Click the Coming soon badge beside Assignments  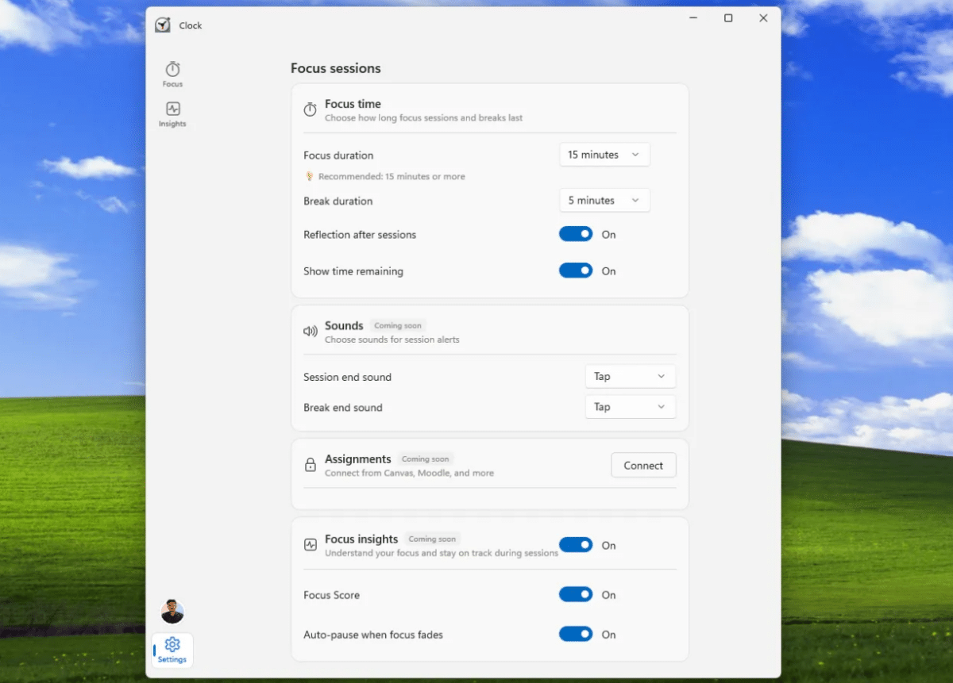[x=425, y=459]
